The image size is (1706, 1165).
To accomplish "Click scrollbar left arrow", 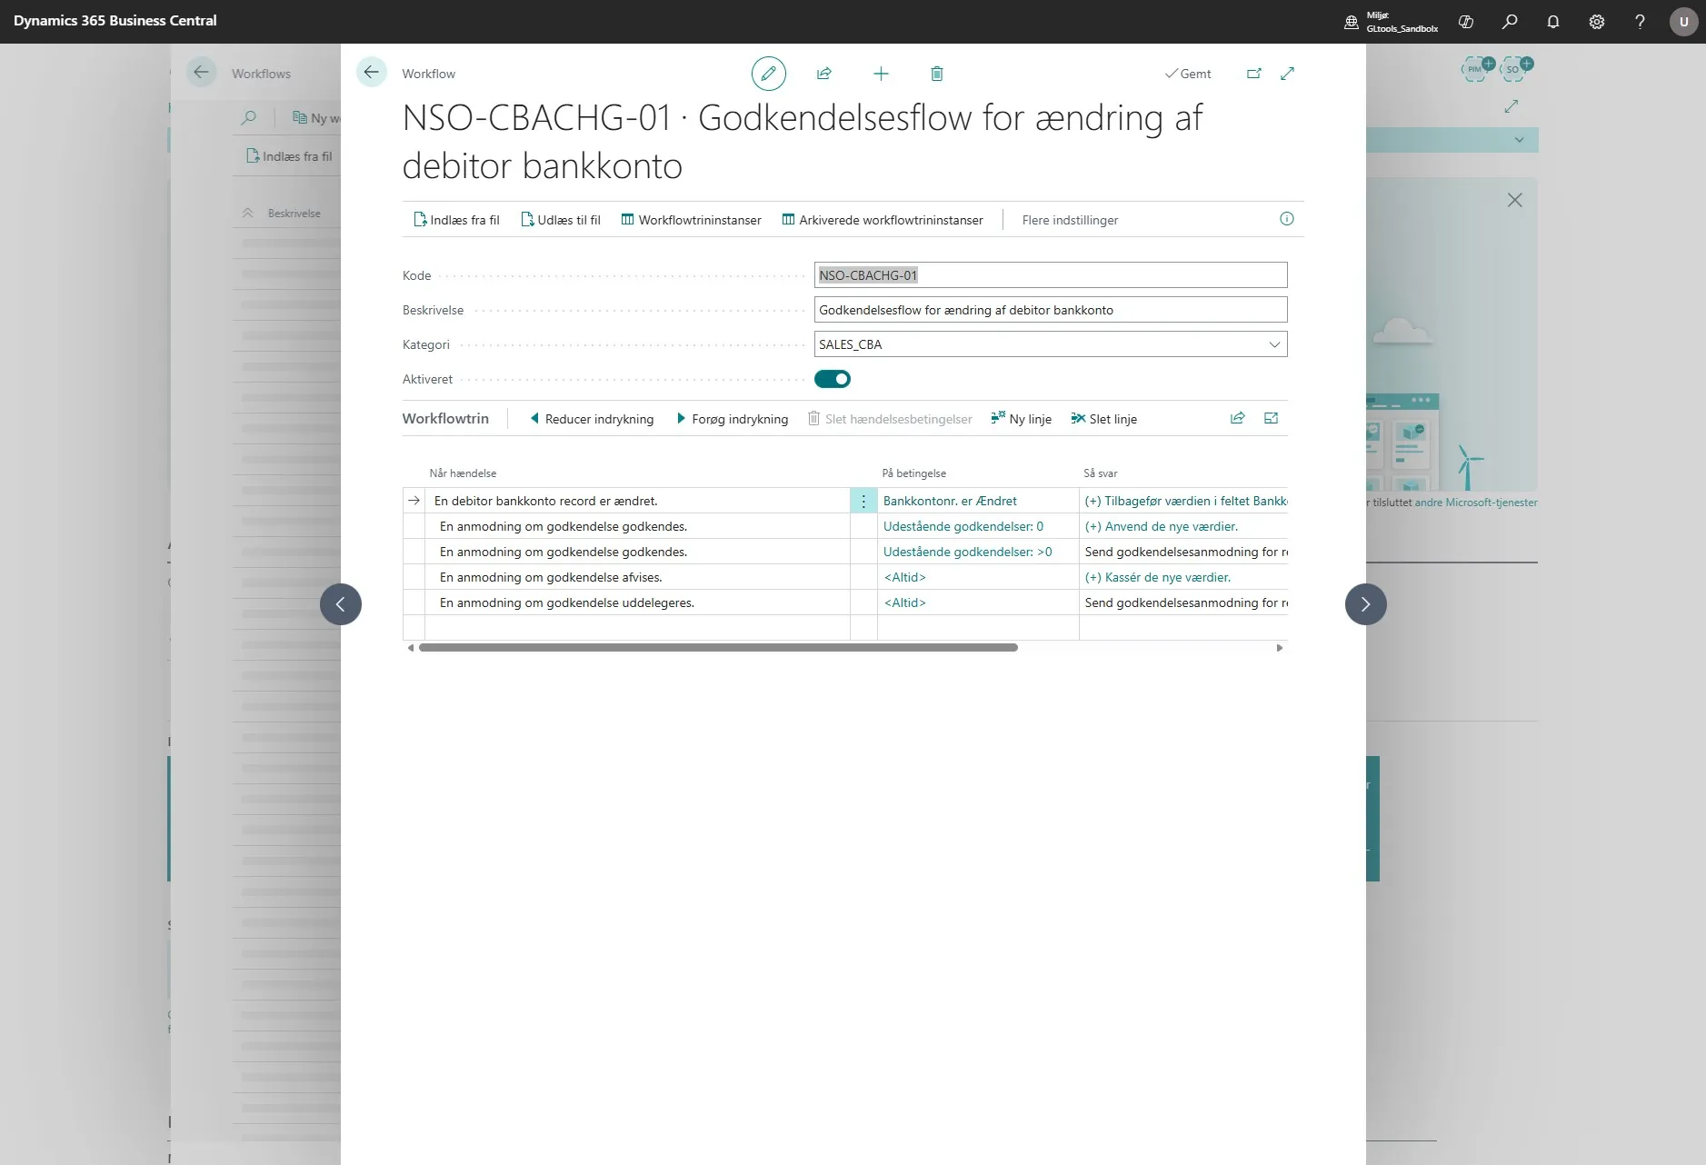I will click(411, 648).
